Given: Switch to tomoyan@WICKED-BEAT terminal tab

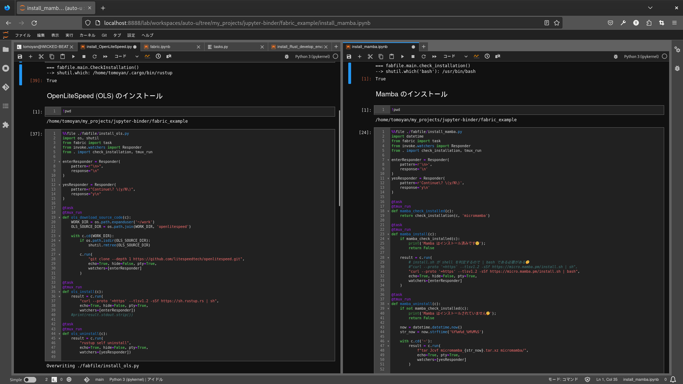Looking at the screenshot, I should coord(46,47).
